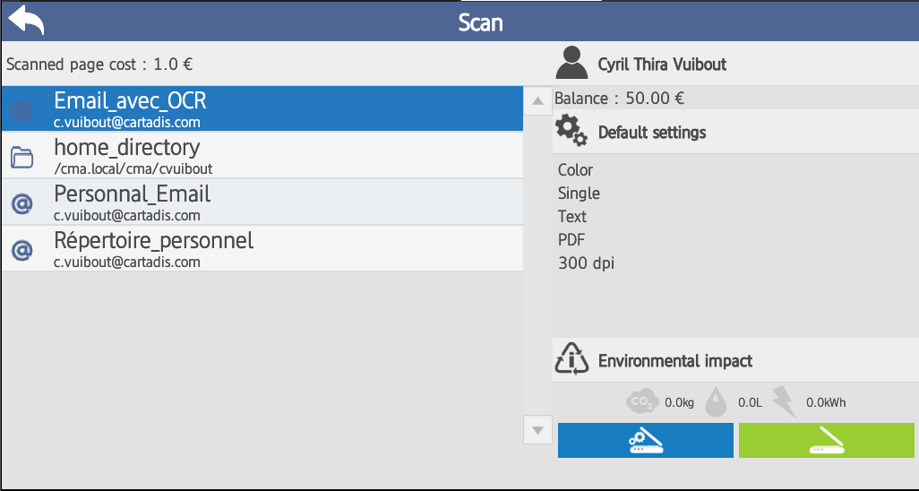Click the @ icon beside Personnal_Email
Viewport: 919px width, 491px height.
[21, 203]
